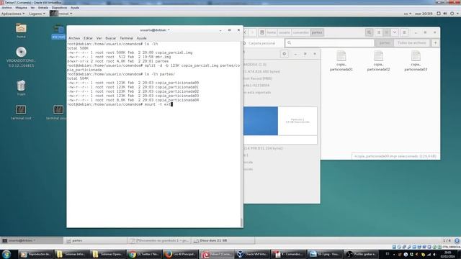Click partes path segment in Files
The height and width of the screenshot is (259, 461).
click(317, 32)
